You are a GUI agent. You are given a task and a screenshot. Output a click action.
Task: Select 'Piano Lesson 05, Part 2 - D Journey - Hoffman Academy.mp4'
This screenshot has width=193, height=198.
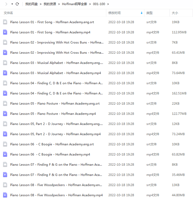click(x=55, y=134)
